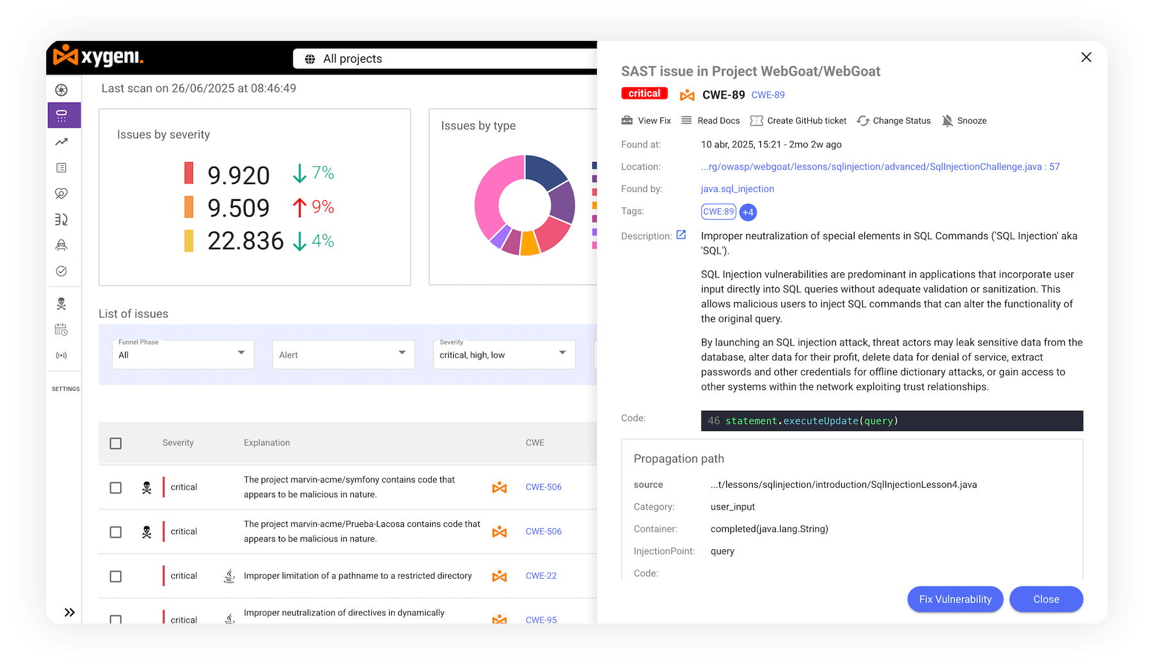Open the calendar schedule sidebar icon
1154x664 pixels.
pos(62,329)
